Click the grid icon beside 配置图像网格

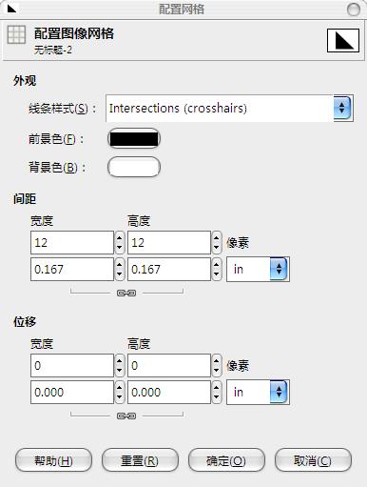pyautogui.click(x=16, y=35)
